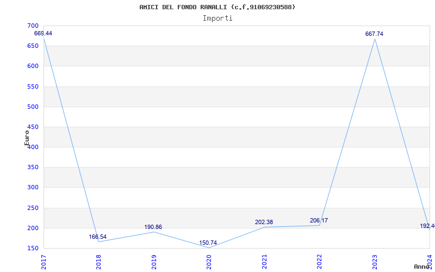Click the 2021 x-axis year label
Viewport: 435px width, 272px height.
point(264,262)
